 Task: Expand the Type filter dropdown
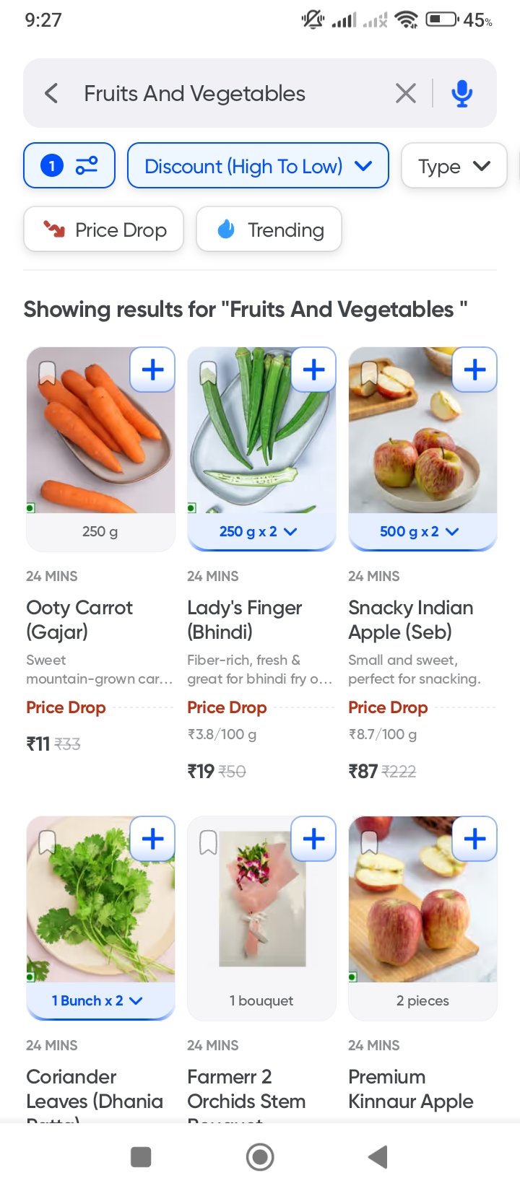454,166
